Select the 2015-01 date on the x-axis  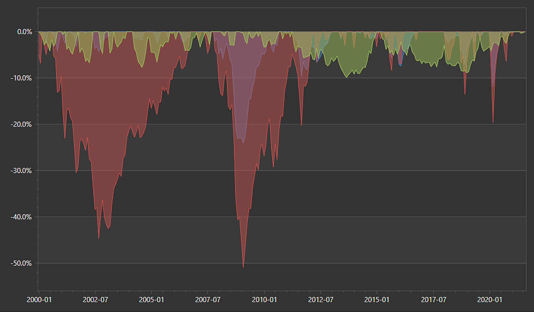click(376, 300)
